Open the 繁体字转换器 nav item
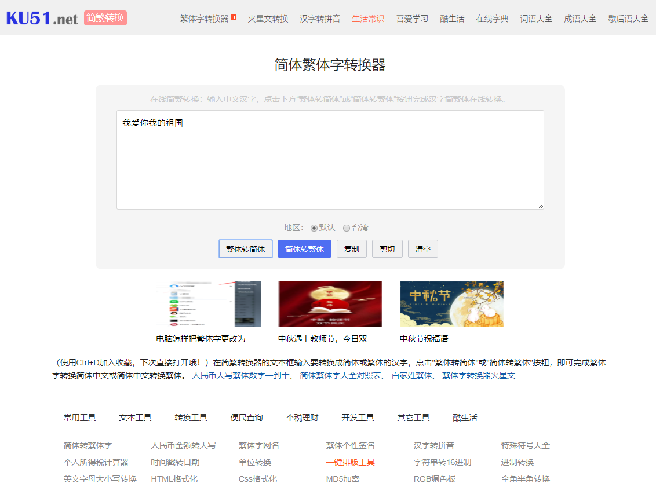This screenshot has height=498, width=656. coord(204,19)
